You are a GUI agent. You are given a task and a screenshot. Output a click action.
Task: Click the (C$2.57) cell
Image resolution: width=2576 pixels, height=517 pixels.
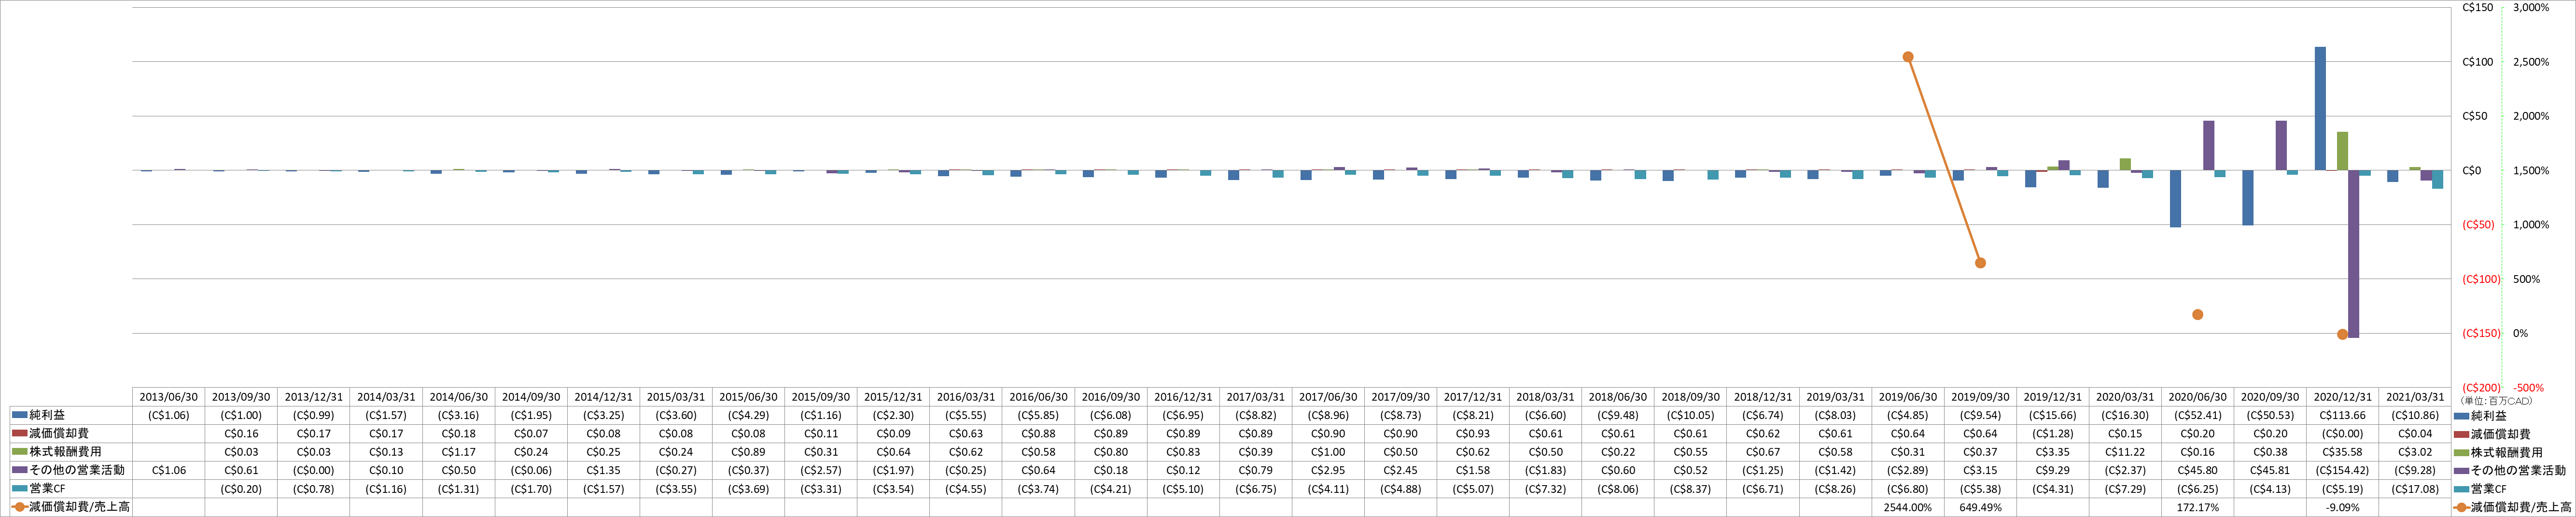[x=821, y=470]
